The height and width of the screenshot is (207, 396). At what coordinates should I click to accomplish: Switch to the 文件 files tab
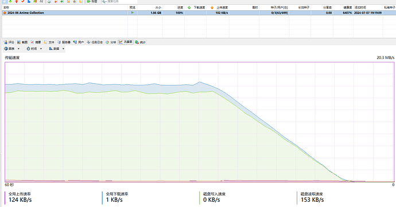(x=49, y=42)
